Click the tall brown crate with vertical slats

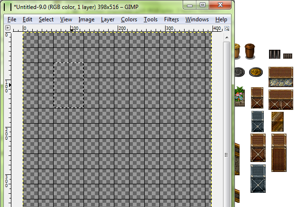tap(279, 153)
